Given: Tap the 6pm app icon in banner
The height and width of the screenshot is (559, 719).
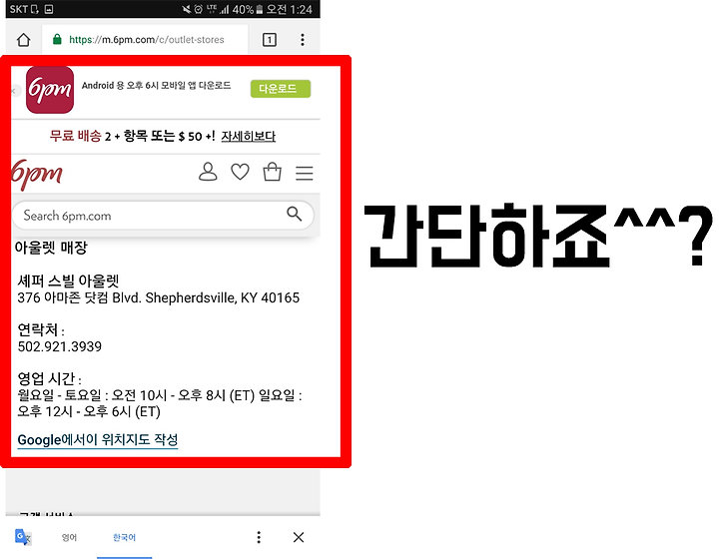Looking at the screenshot, I should click(x=50, y=90).
